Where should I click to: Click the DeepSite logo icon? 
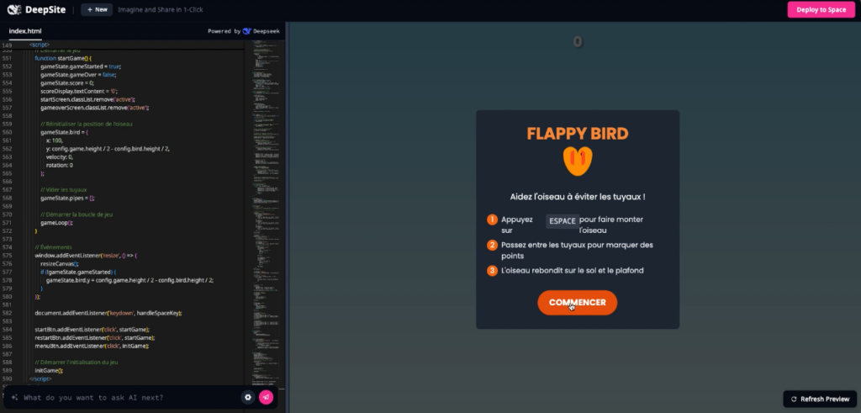coord(14,10)
